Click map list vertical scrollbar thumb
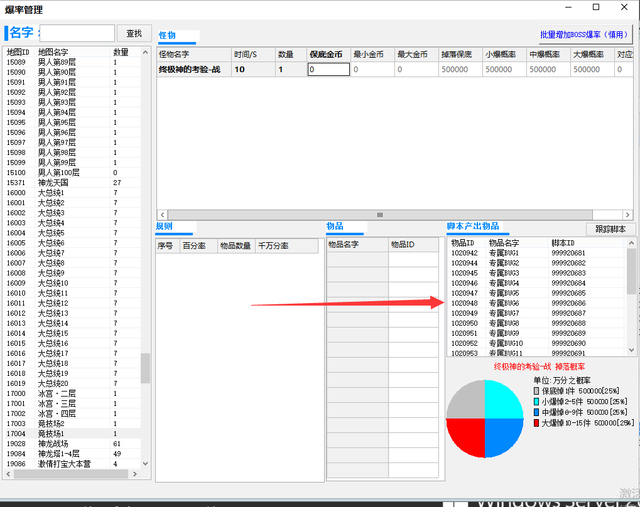 click(x=145, y=368)
